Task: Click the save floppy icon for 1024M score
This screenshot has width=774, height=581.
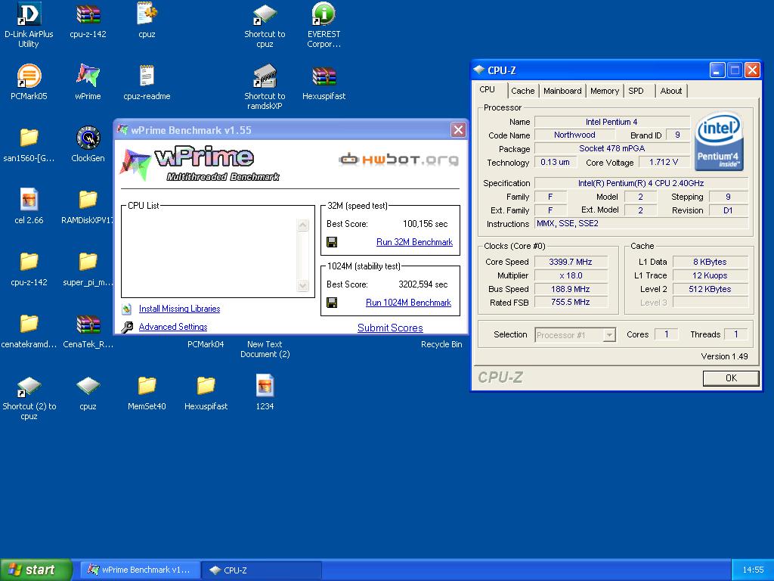Action: (x=333, y=303)
